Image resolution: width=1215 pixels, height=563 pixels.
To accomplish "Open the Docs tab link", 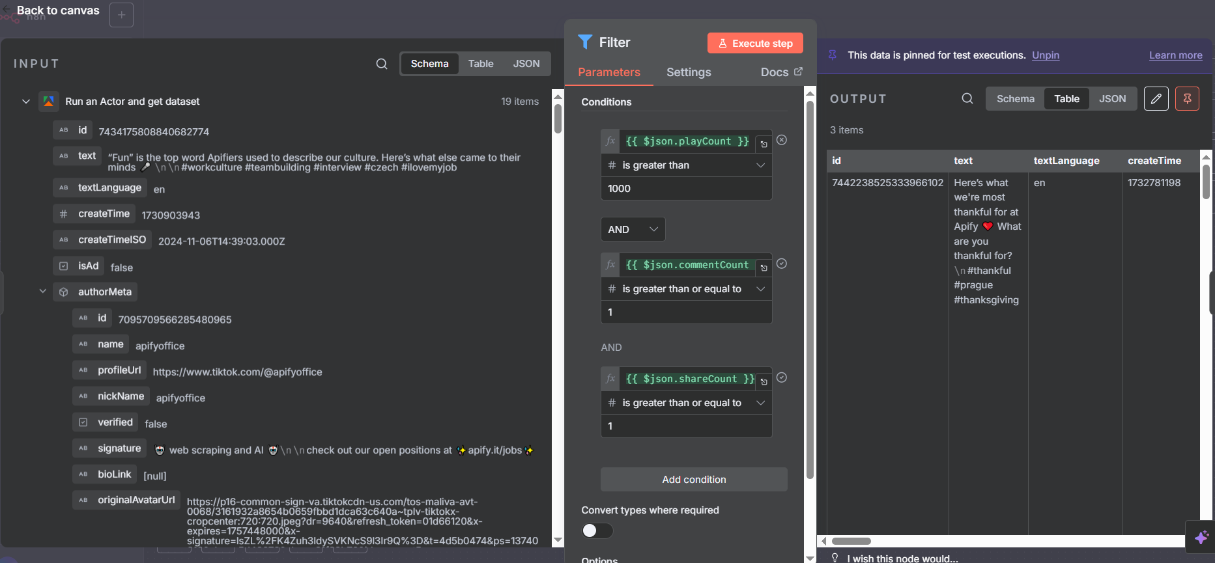I will point(781,72).
